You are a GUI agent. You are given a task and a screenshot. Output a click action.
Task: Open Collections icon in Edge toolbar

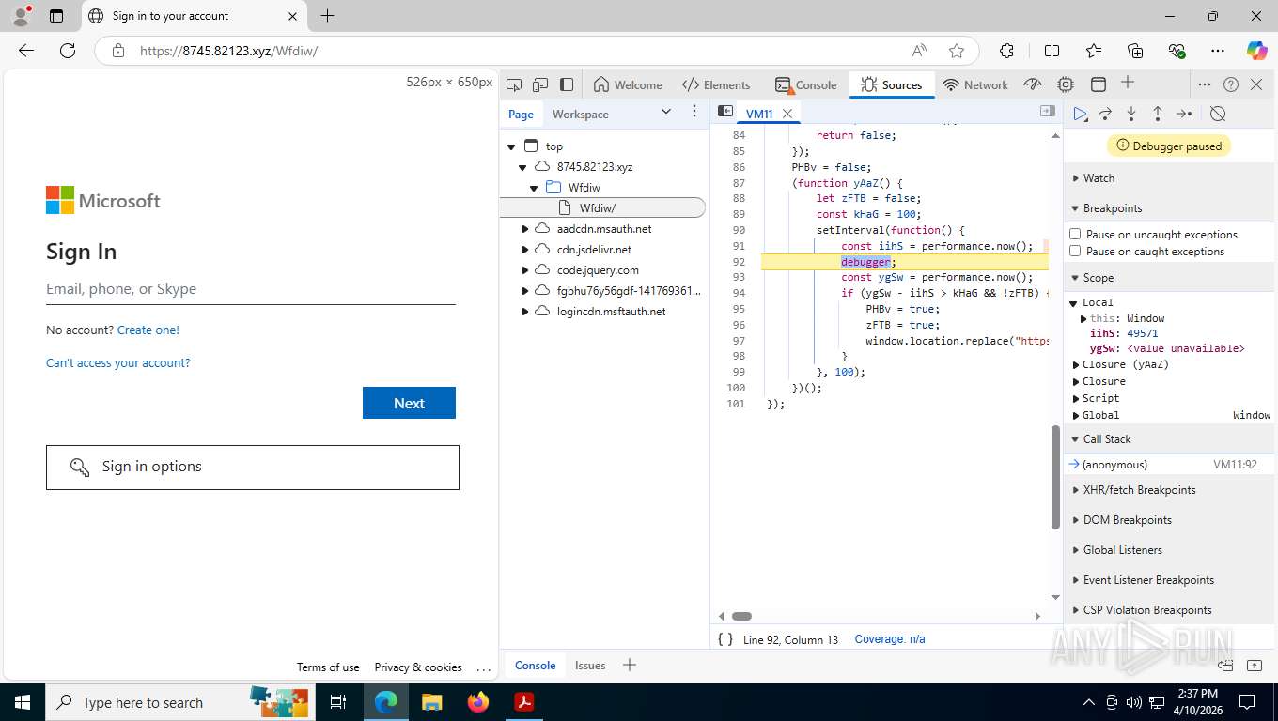click(x=1135, y=51)
